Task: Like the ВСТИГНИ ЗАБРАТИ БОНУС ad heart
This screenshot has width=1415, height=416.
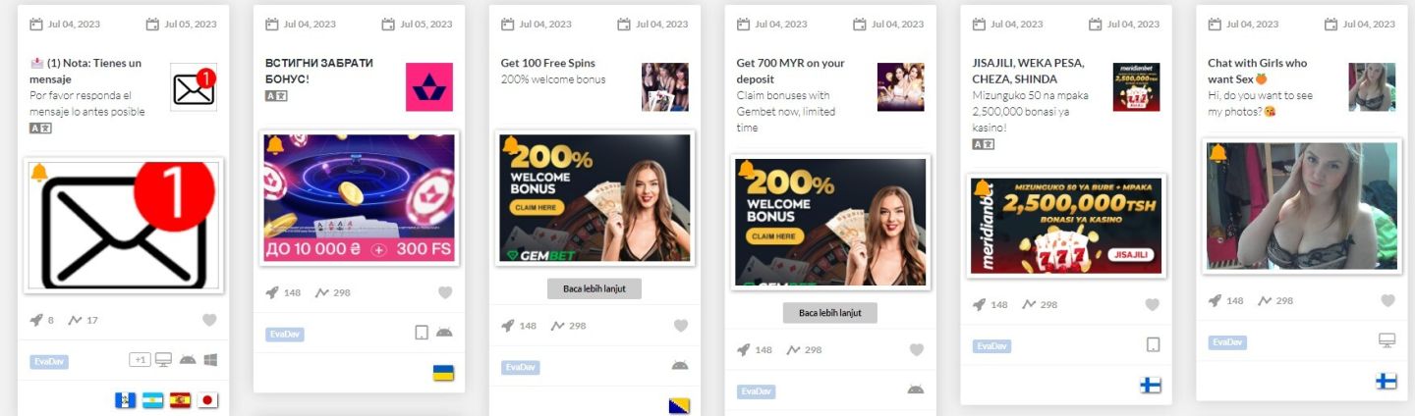Action: click(445, 292)
